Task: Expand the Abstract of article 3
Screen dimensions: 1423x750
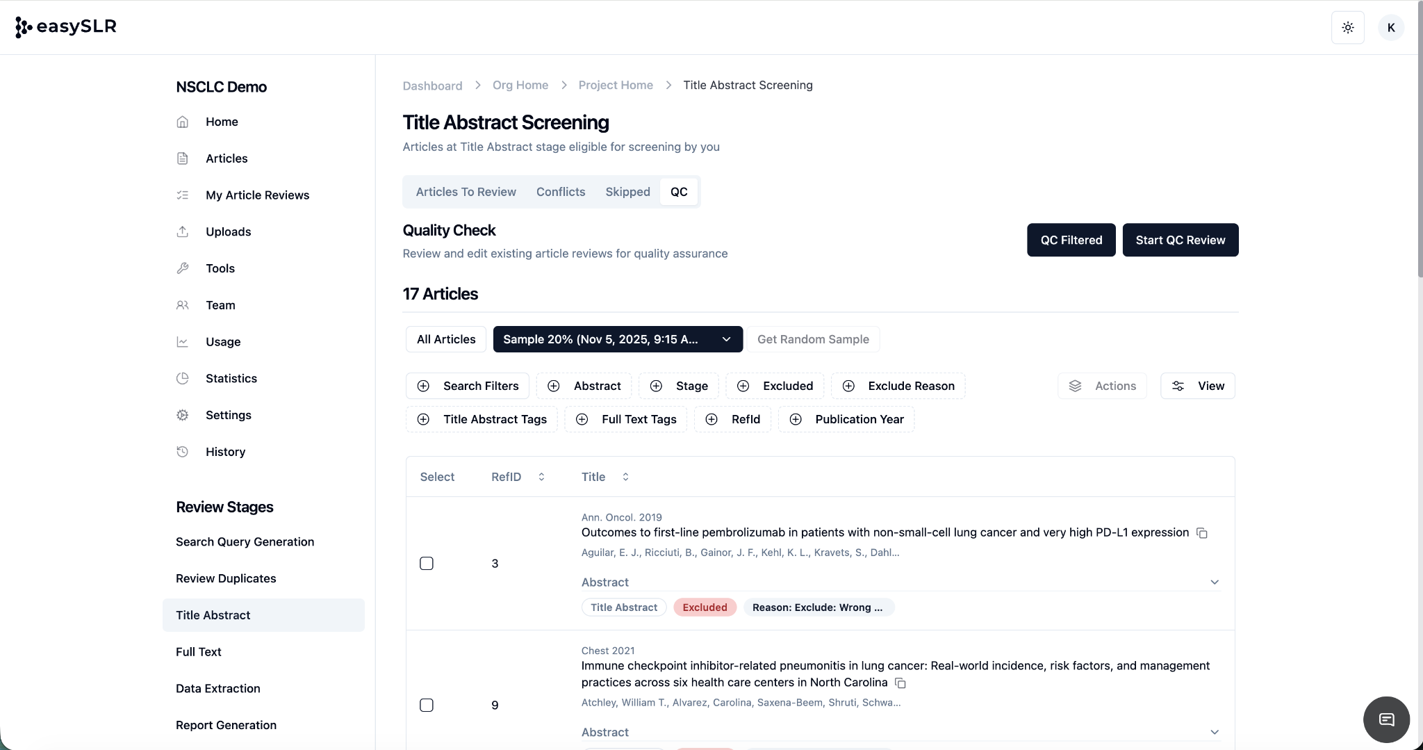Action: 1214,582
